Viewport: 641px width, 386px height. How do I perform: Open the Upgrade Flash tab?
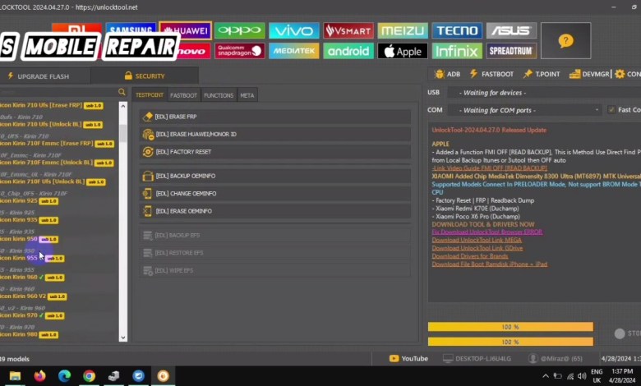(x=44, y=76)
